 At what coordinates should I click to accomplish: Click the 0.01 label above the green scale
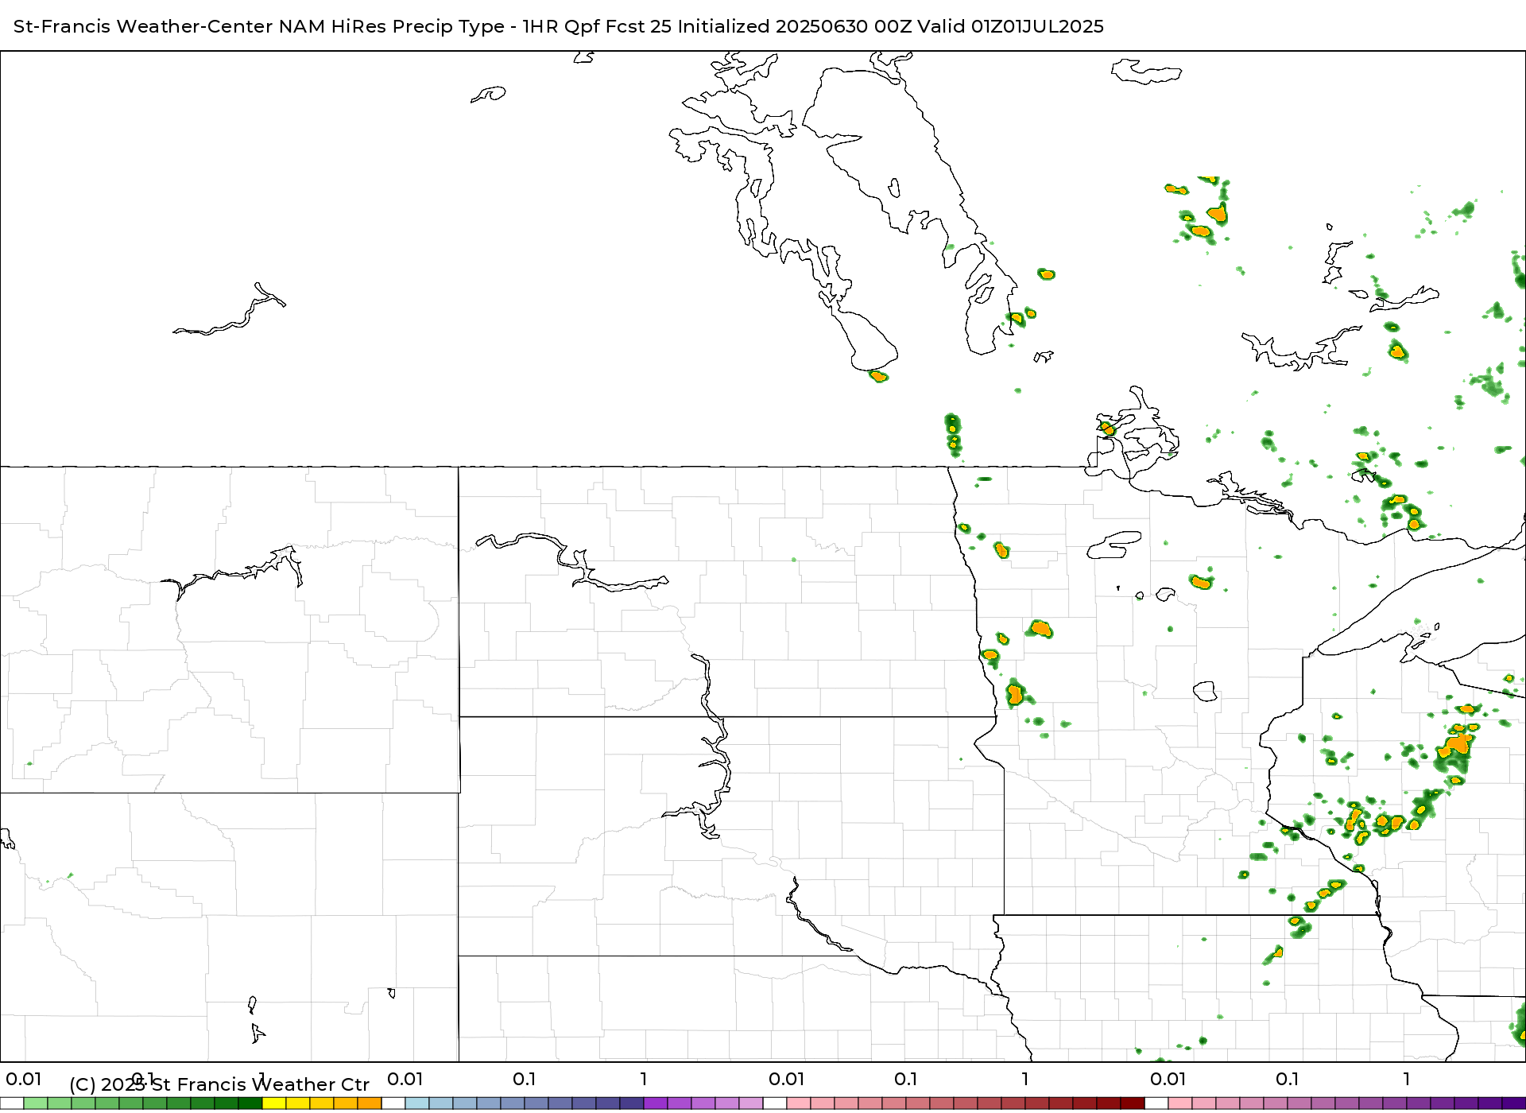(24, 1079)
